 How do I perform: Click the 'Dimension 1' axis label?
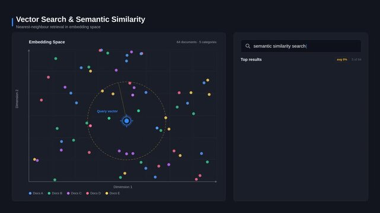coord(123,187)
